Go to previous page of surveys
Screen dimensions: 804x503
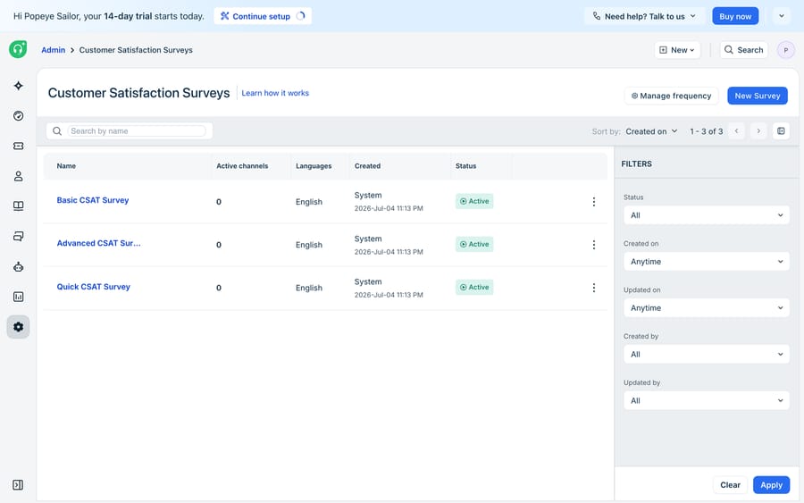736,131
